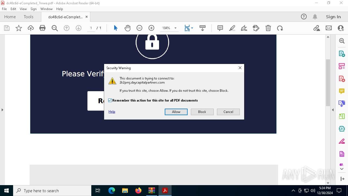Select the arrow selection tool
This screenshot has width=348, height=196.
[x=116, y=28]
